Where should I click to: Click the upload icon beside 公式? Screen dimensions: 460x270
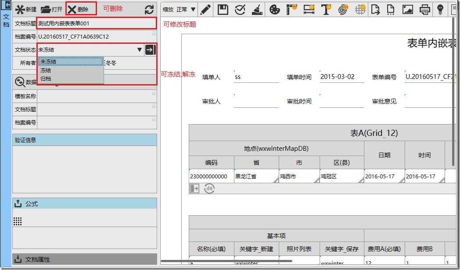click(x=18, y=203)
